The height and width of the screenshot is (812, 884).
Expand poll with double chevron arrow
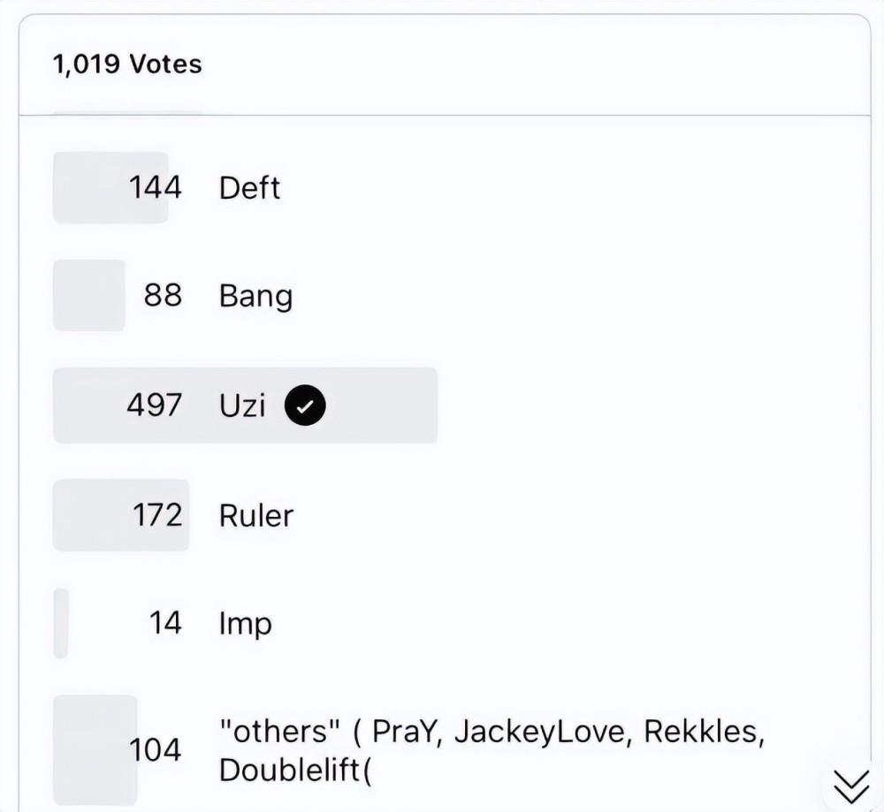point(851,784)
